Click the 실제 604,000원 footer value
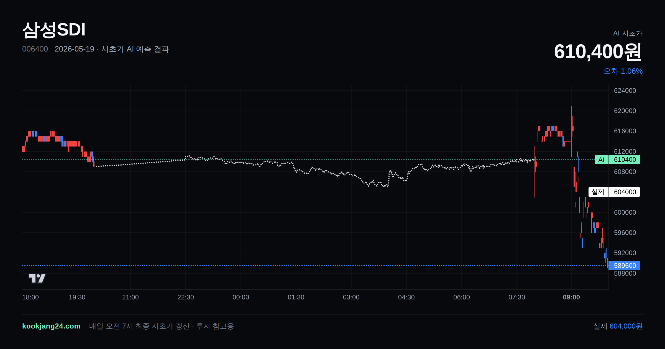 [618, 326]
